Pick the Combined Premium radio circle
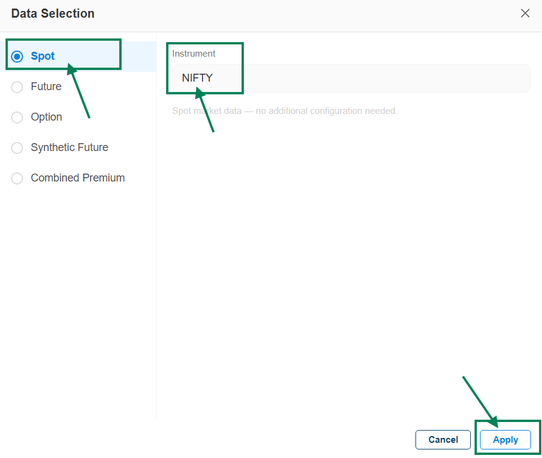This screenshot has height=458, width=542. [18, 178]
